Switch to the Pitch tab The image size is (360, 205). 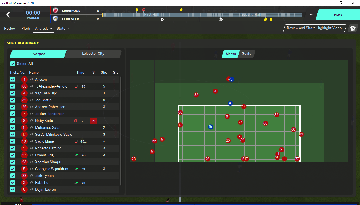(26, 29)
